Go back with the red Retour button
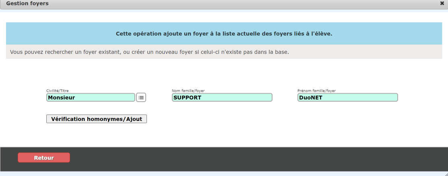 click(44, 158)
